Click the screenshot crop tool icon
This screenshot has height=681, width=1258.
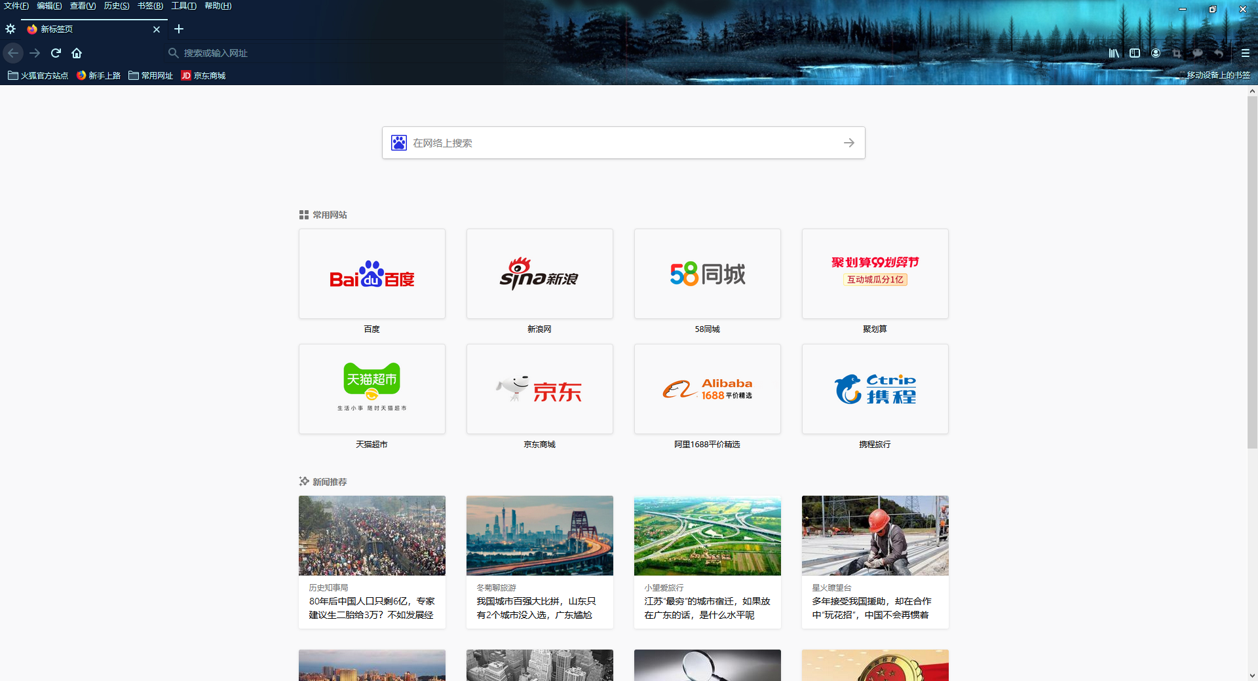point(1177,53)
